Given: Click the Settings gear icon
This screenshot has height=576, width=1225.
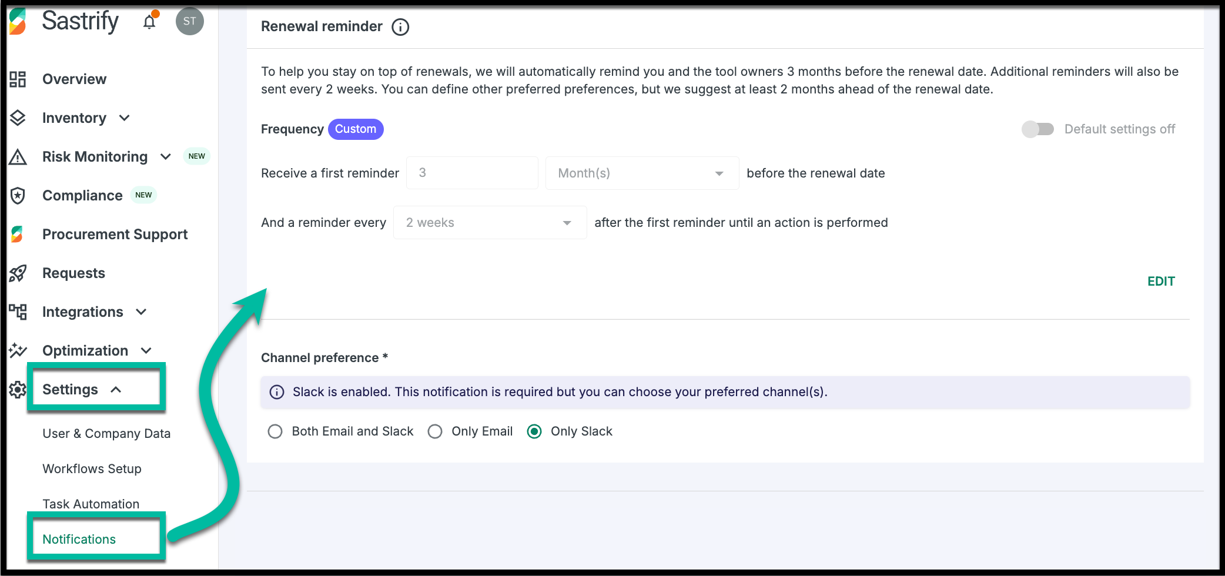Looking at the screenshot, I should (x=18, y=390).
